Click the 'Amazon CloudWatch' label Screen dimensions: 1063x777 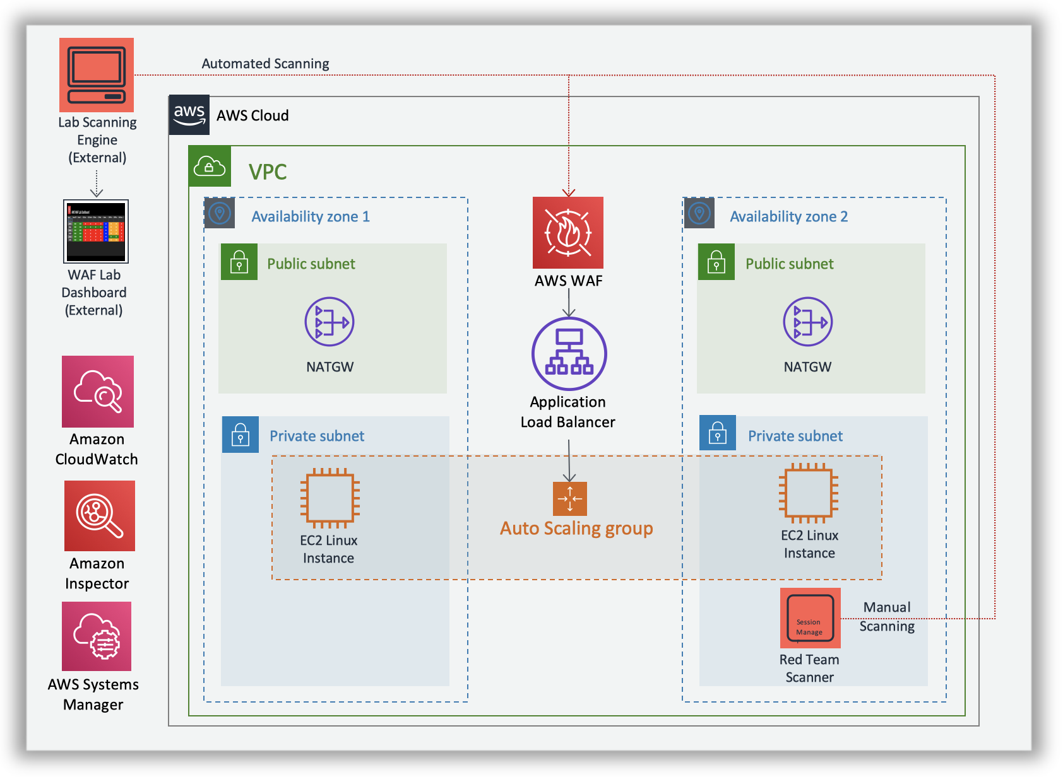click(97, 449)
